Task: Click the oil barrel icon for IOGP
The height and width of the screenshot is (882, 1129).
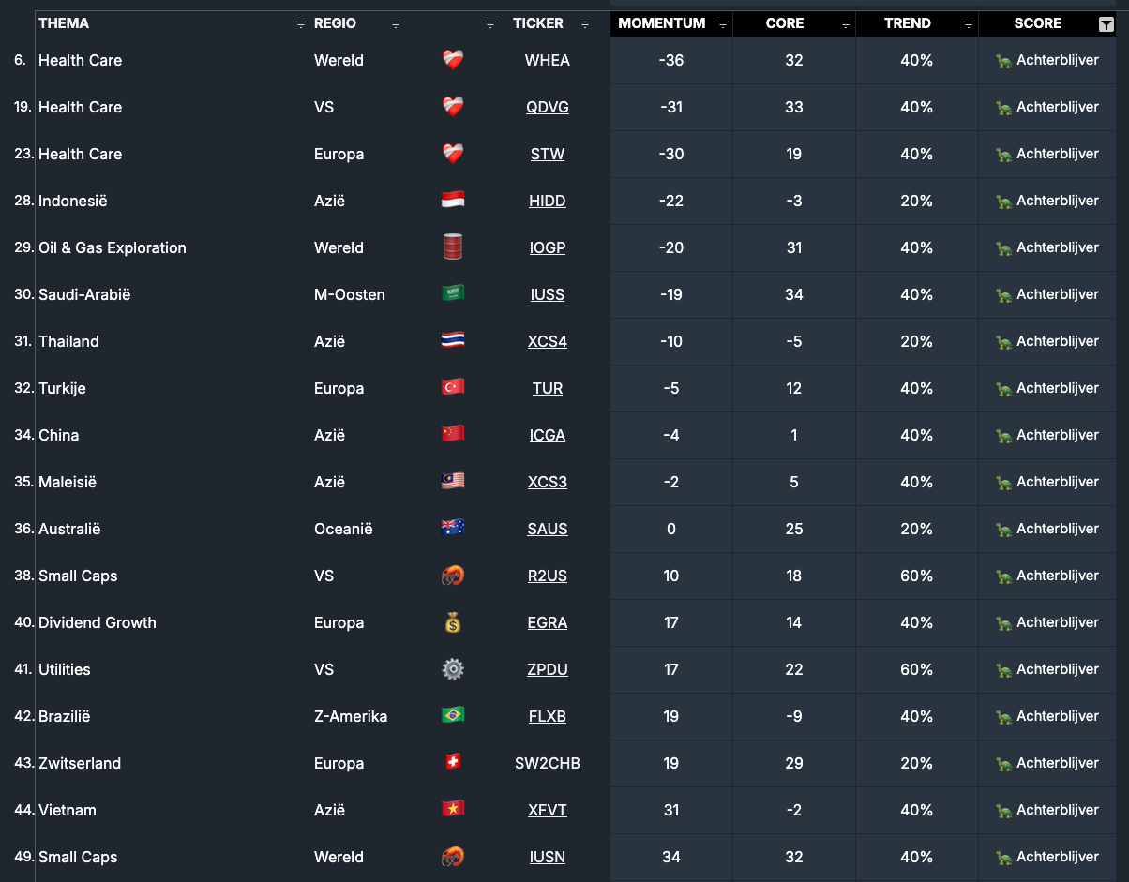Action: coord(453,247)
